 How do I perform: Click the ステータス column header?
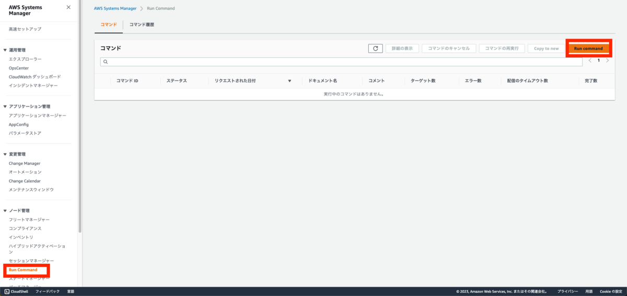177,81
